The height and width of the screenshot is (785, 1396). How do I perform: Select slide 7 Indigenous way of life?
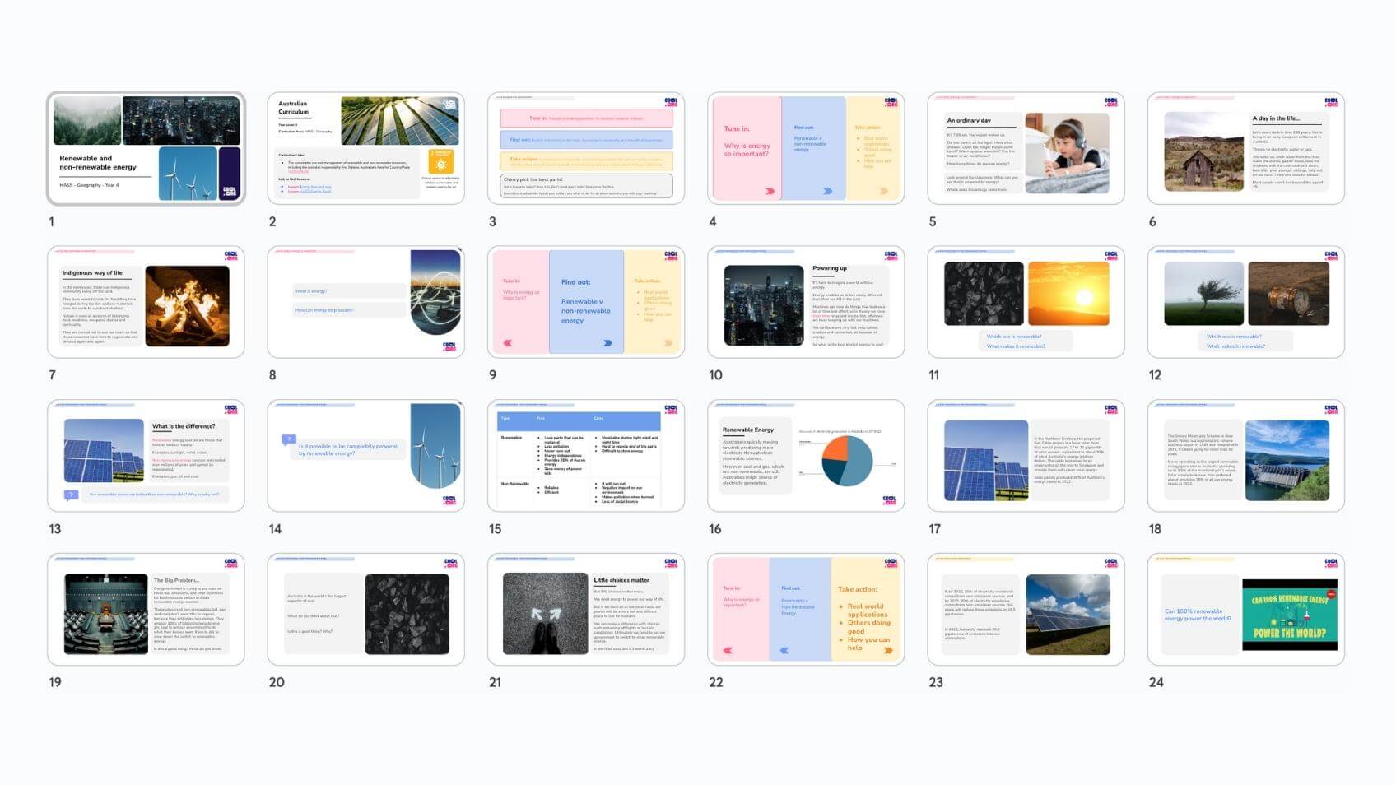coord(146,302)
